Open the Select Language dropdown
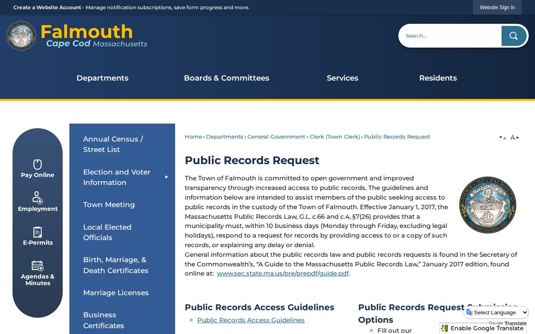 pyautogui.click(x=496, y=312)
